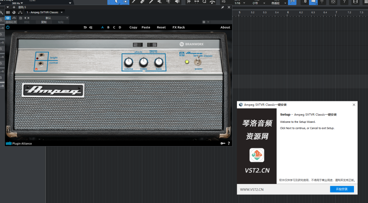Open the About menu item

click(225, 27)
